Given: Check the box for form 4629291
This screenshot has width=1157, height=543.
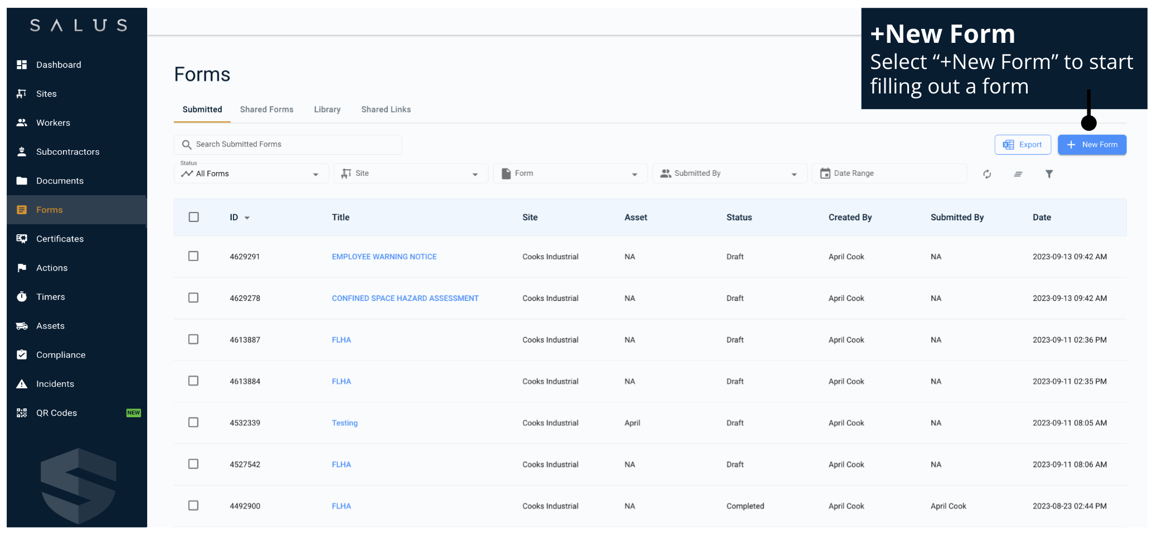Looking at the screenshot, I should 193,256.
